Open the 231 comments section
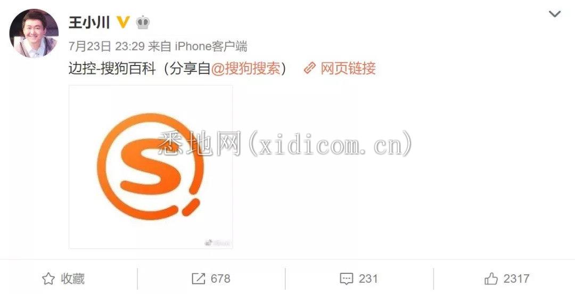Screen dimensions: 575x294 368,279
